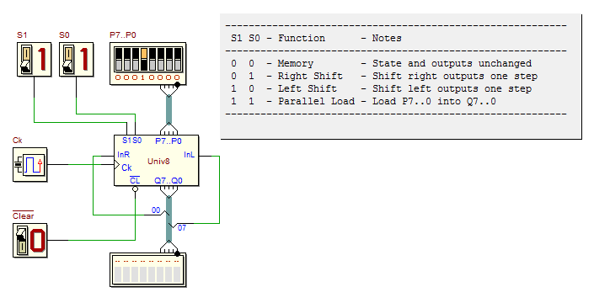Click the Clear label above the switch

[23, 215]
